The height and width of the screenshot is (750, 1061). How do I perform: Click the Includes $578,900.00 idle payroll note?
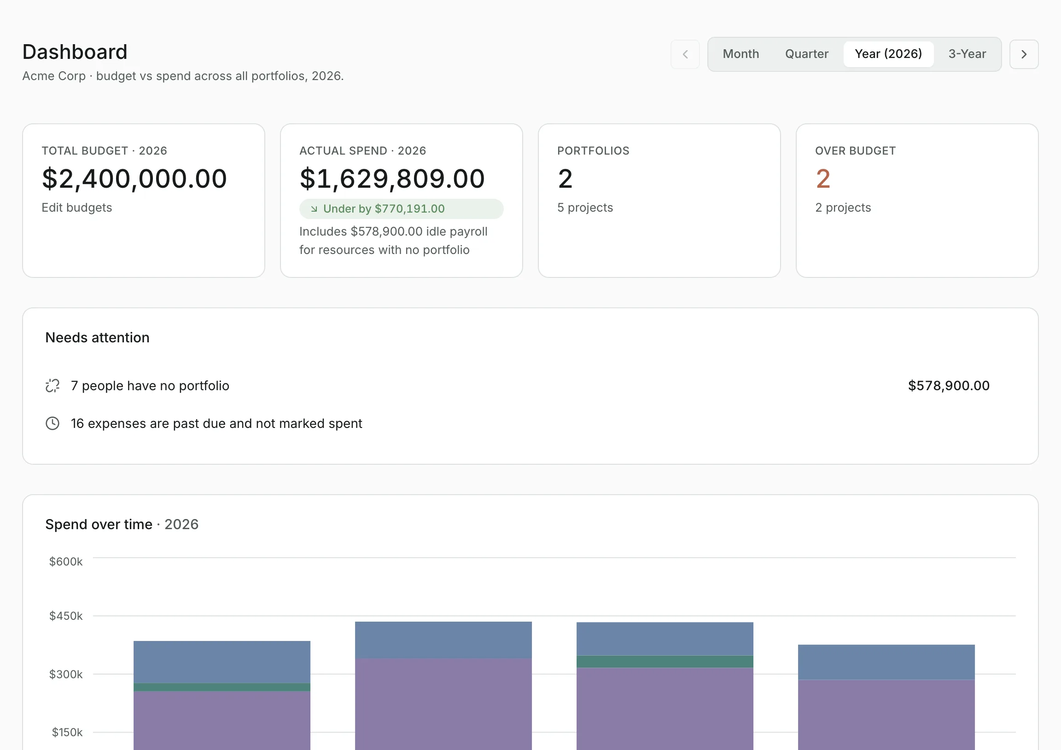[x=393, y=241]
